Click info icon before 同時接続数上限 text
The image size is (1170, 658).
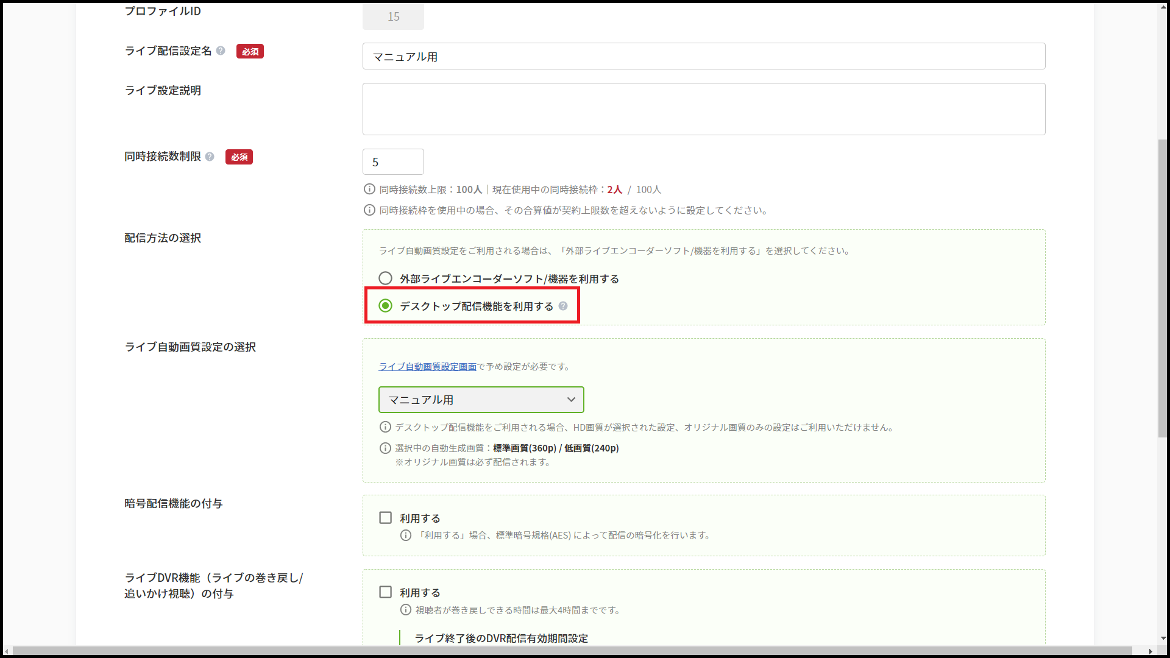[x=369, y=189]
